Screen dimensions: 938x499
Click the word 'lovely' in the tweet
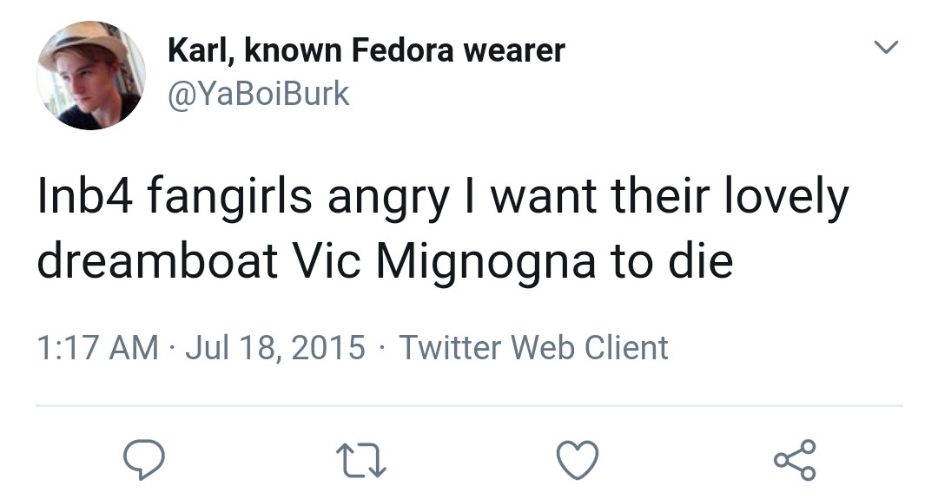point(787,198)
